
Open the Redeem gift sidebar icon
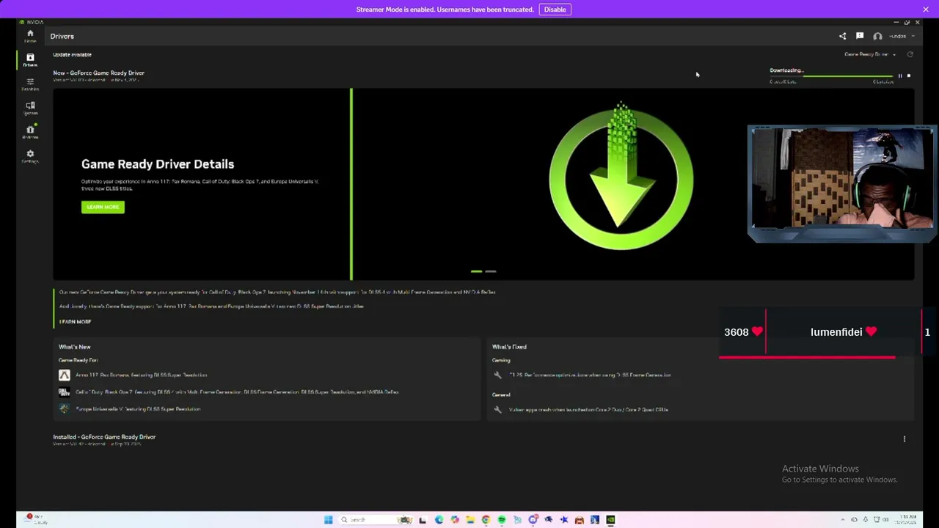(x=30, y=132)
